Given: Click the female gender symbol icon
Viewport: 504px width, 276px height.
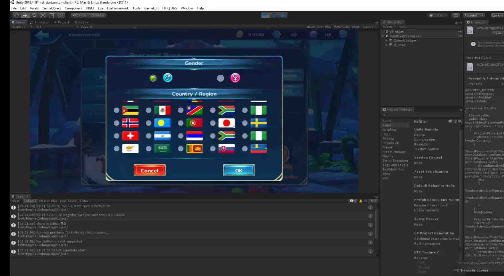Looking at the screenshot, I should [235, 78].
